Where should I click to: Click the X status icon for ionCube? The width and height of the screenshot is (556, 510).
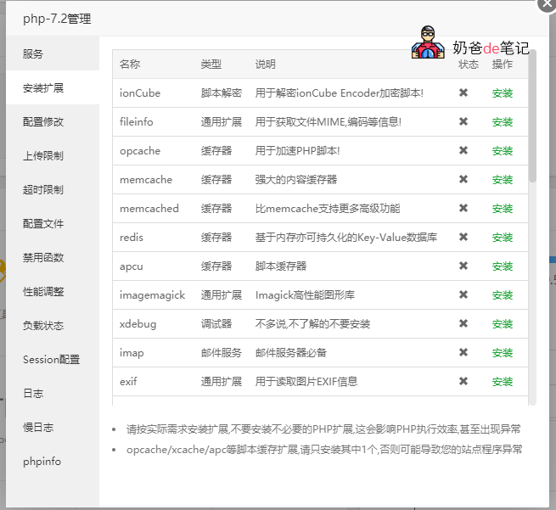click(463, 92)
